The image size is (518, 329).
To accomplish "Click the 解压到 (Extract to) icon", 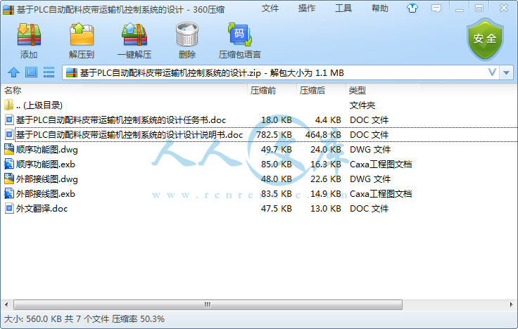I will pos(82,34).
